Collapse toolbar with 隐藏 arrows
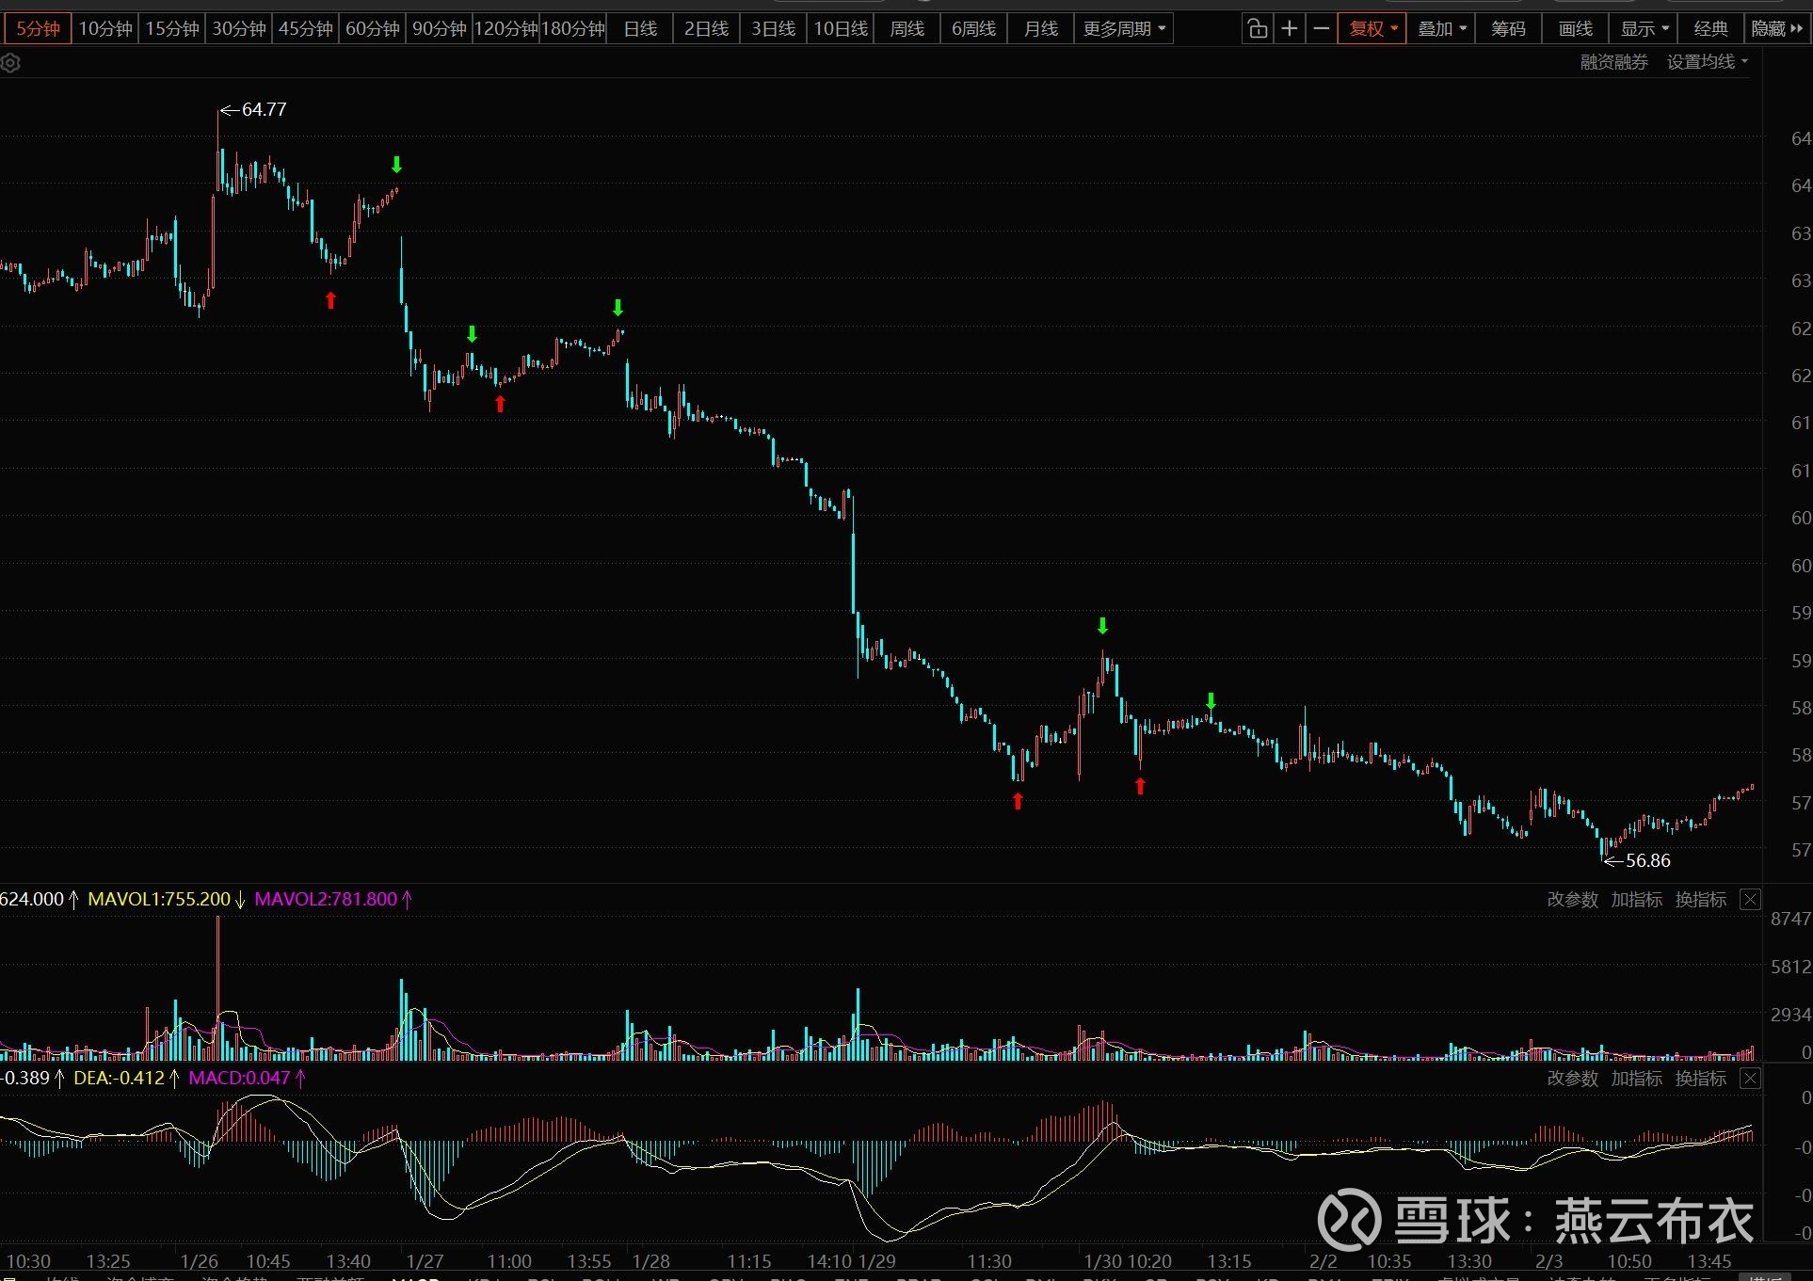The image size is (1813, 1281). [x=1777, y=29]
